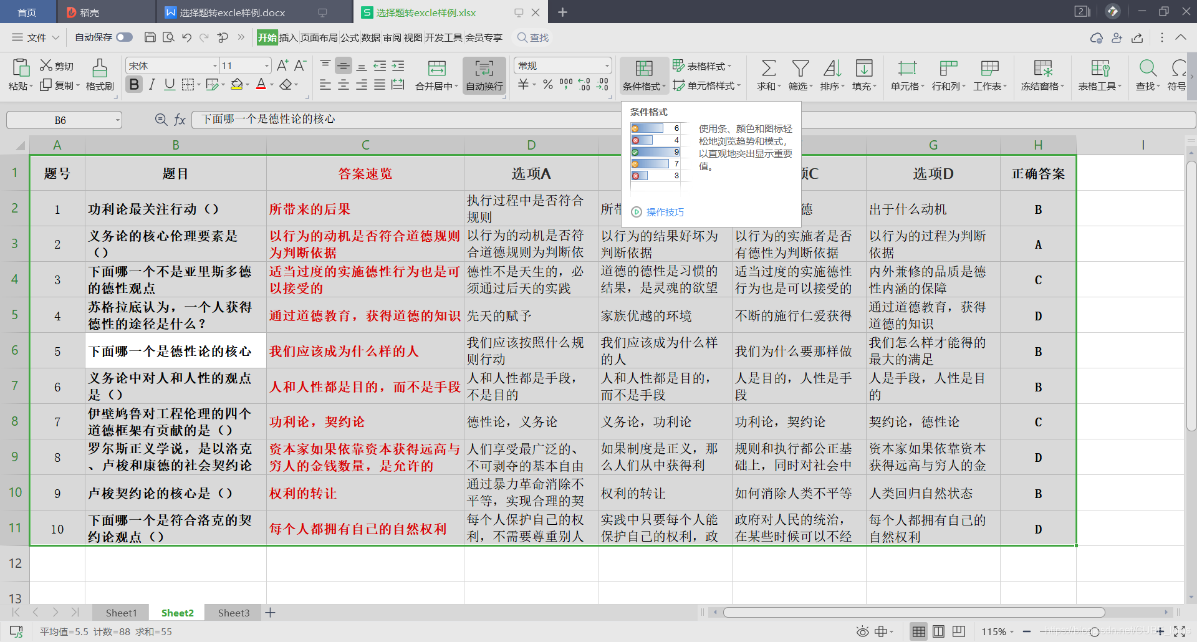Switch to the Formulas (公式) tab
Screen dimensions: 1197x642
(349, 37)
